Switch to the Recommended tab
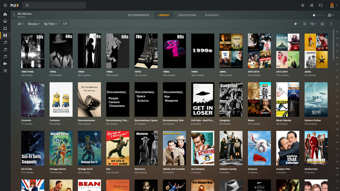Viewport: 340px width, 191px height. pos(138,15)
